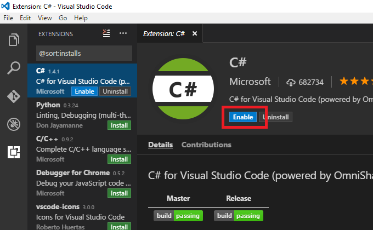Open the Go menu
Image resolution: width=373 pixels, height=230 pixels.
pos(63,18)
